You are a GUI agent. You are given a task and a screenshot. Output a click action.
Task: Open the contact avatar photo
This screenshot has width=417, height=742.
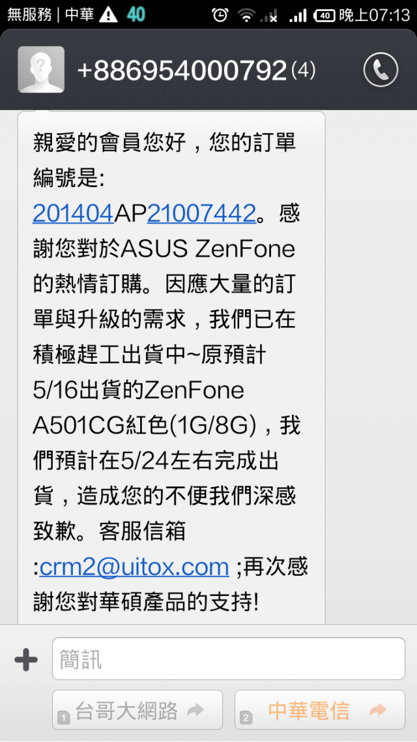pyautogui.click(x=41, y=70)
